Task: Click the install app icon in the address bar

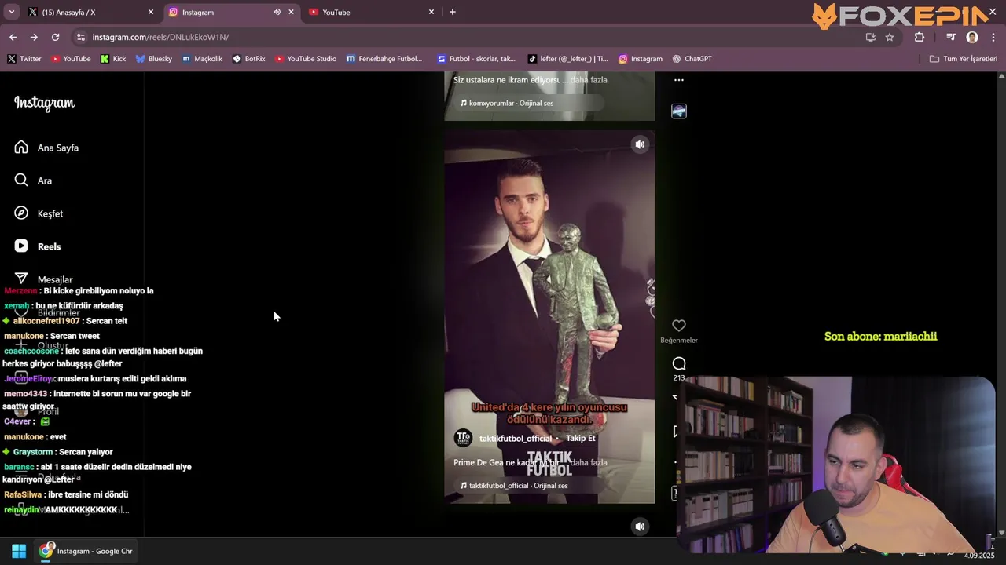Action: coord(870,37)
